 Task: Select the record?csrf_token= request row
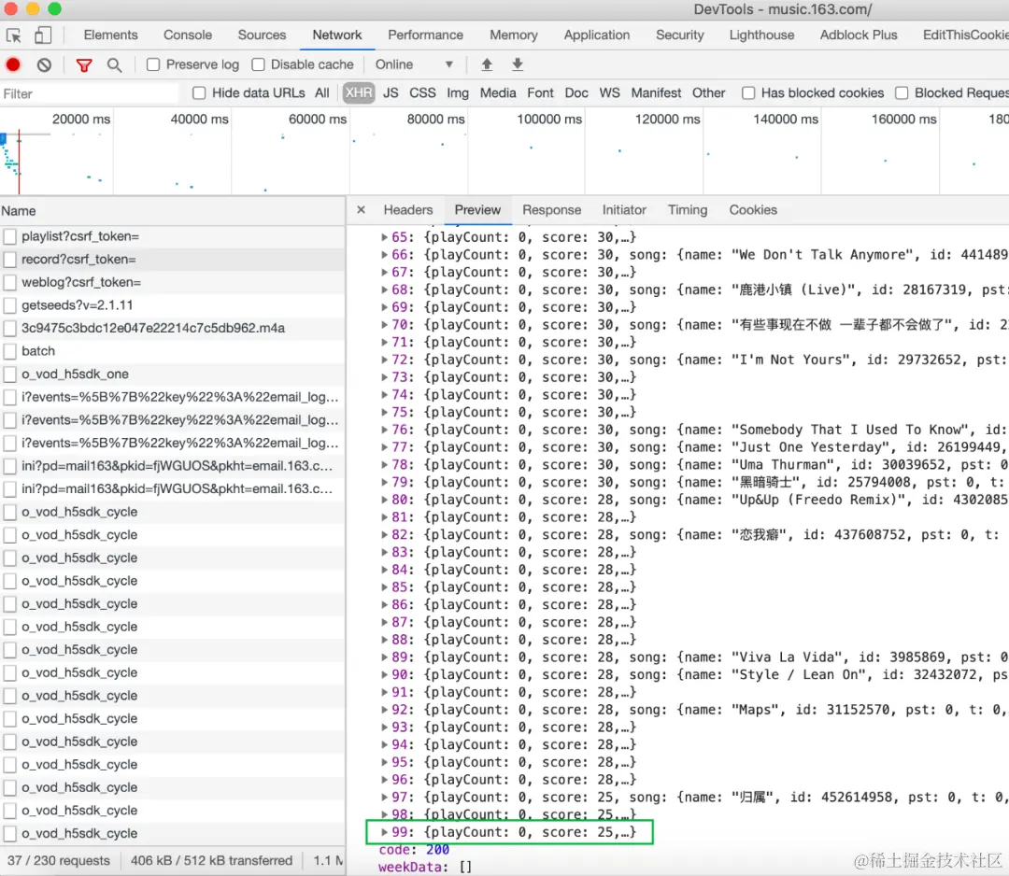click(x=173, y=260)
